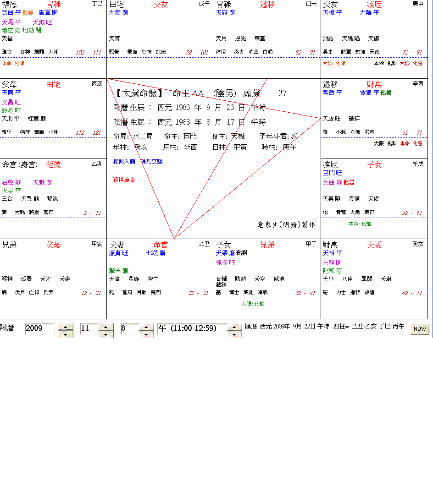Increase the day value with up arrow
The width and height of the screenshot is (433, 481).
pos(146,327)
